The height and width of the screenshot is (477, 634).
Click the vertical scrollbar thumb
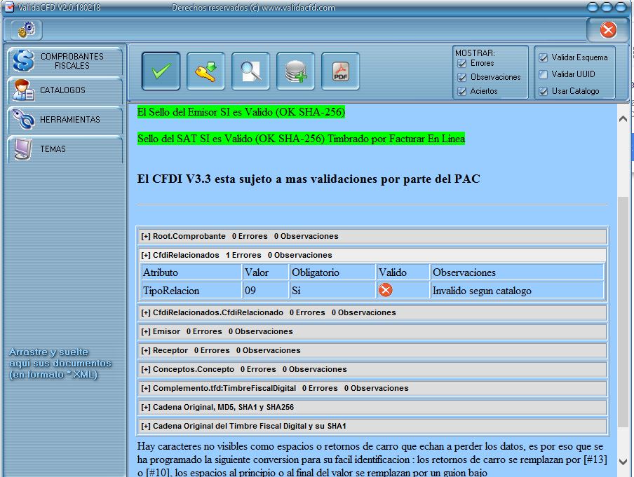[623, 311]
